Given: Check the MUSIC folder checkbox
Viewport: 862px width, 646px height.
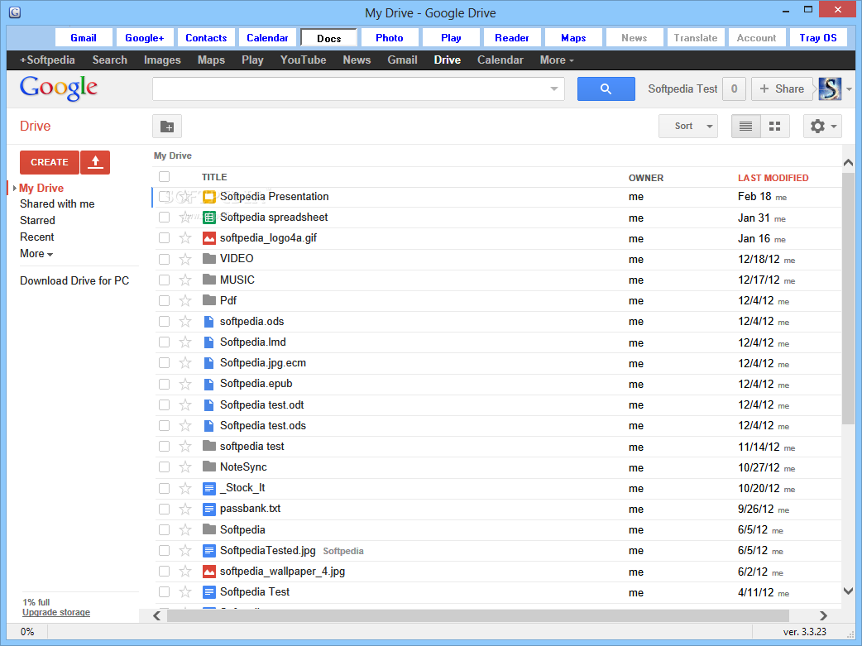Looking at the screenshot, I should coord(165,280).
